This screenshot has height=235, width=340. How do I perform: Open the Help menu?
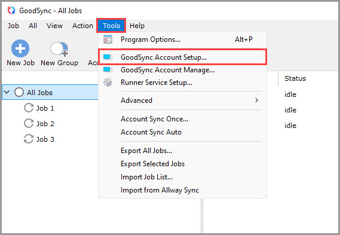pos(137,26)
